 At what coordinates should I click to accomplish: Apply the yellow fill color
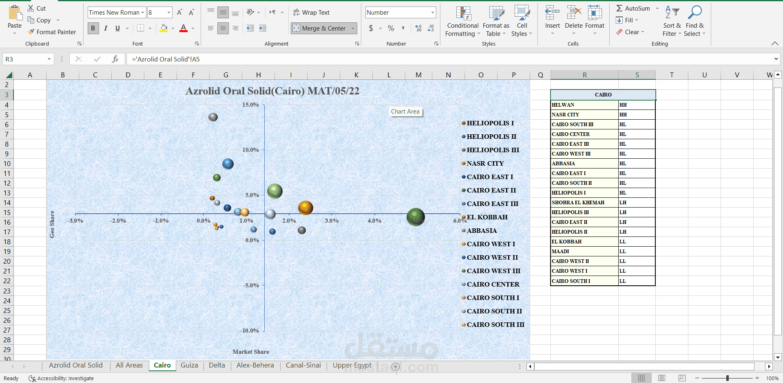(164, 28)
